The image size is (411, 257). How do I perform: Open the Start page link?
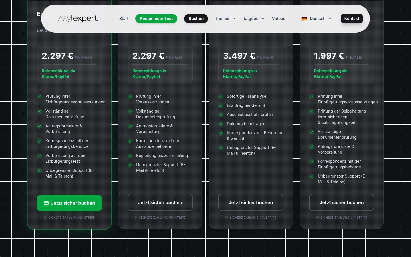124,19
